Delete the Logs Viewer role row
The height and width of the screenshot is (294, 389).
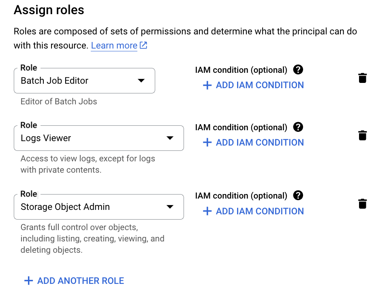pos(362,135)
